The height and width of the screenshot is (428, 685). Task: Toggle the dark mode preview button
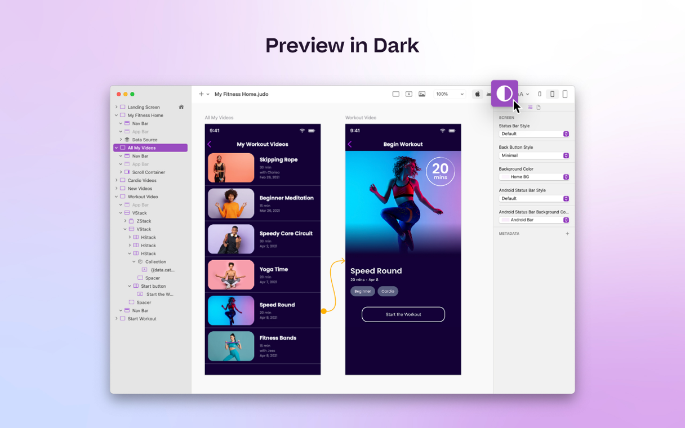(504, 93)
